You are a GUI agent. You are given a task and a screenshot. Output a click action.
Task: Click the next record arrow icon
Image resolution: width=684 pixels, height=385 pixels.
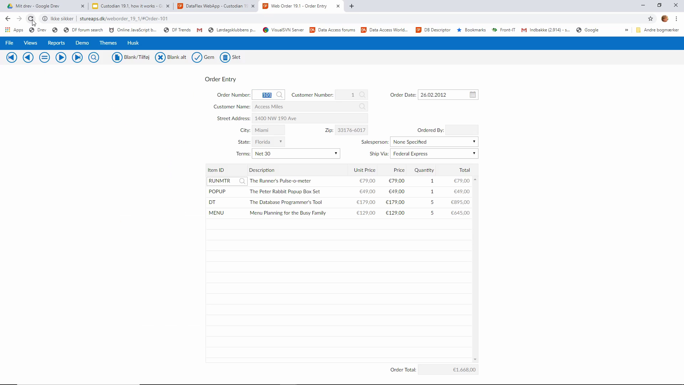(61, 57)
